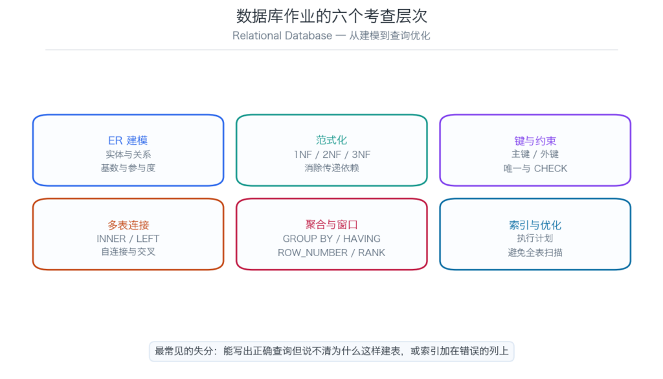Screen dimensions: 663x379
Task: Select the 范式化 card heading
Action: [x=331, y=140]
